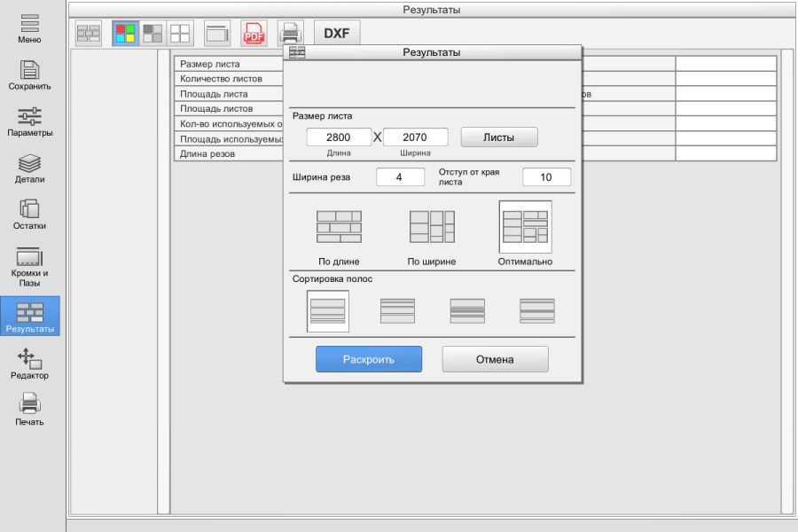798x532 pixels.
Task: Toggle the colored squares display mode
Action: [125, 34]
